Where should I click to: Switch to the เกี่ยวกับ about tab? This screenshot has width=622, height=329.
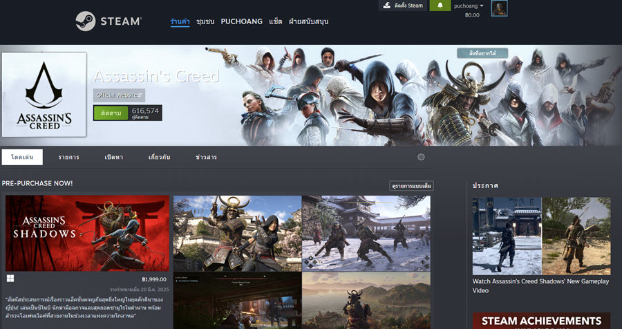tap(159, 157)
